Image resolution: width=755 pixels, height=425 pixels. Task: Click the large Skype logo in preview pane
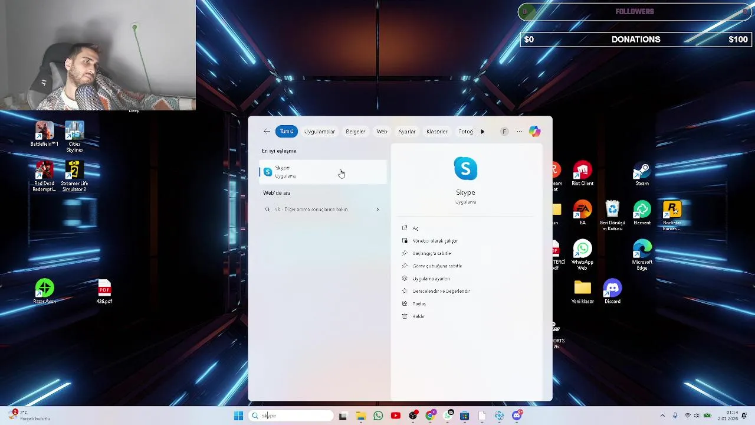point(465,169)
